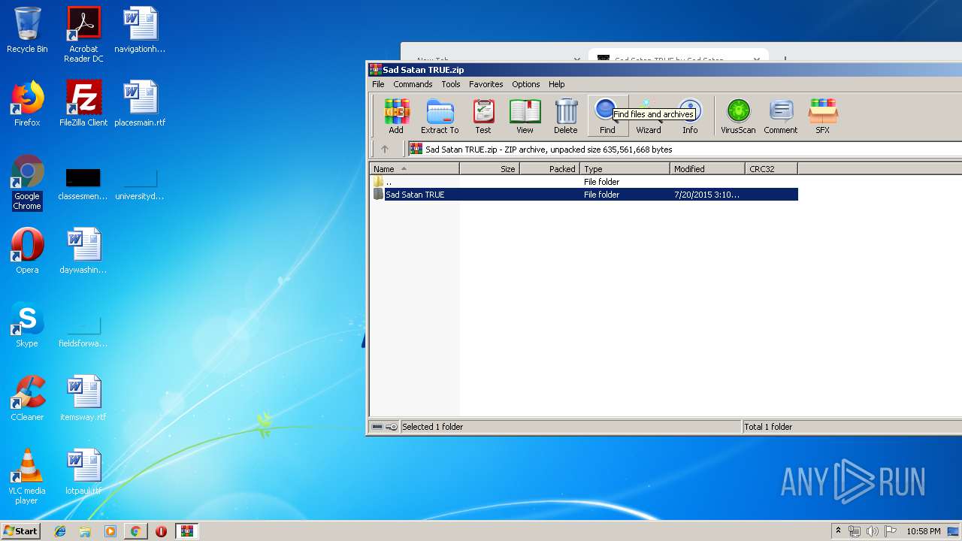Launch the Wizard tool
Viewport: 962px width, 541px height.
coord(649,116)
